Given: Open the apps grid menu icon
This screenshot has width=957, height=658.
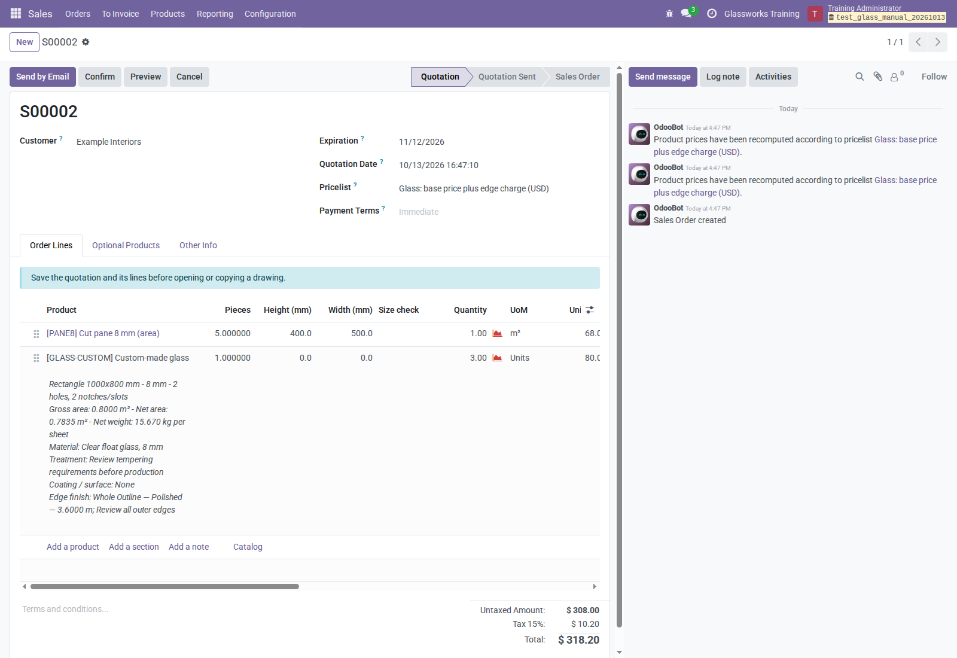Looking at the screenshot, I should [16, 13].
